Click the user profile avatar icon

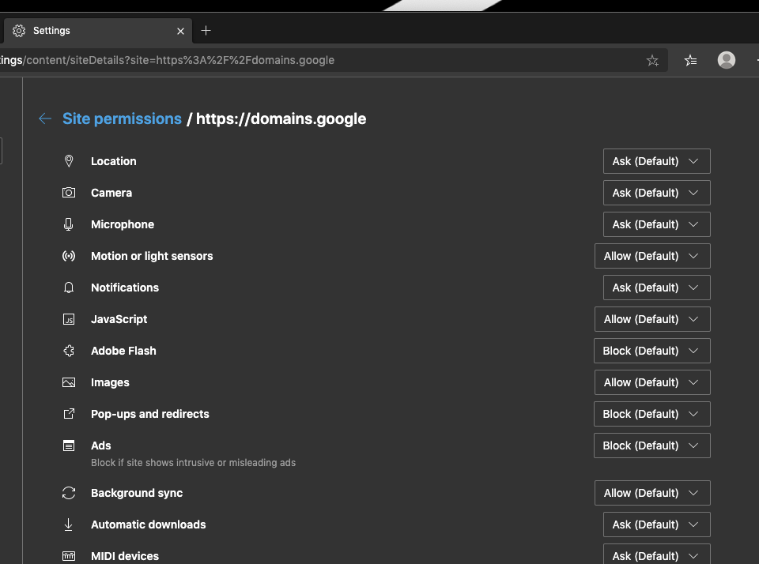coord(726,60)
